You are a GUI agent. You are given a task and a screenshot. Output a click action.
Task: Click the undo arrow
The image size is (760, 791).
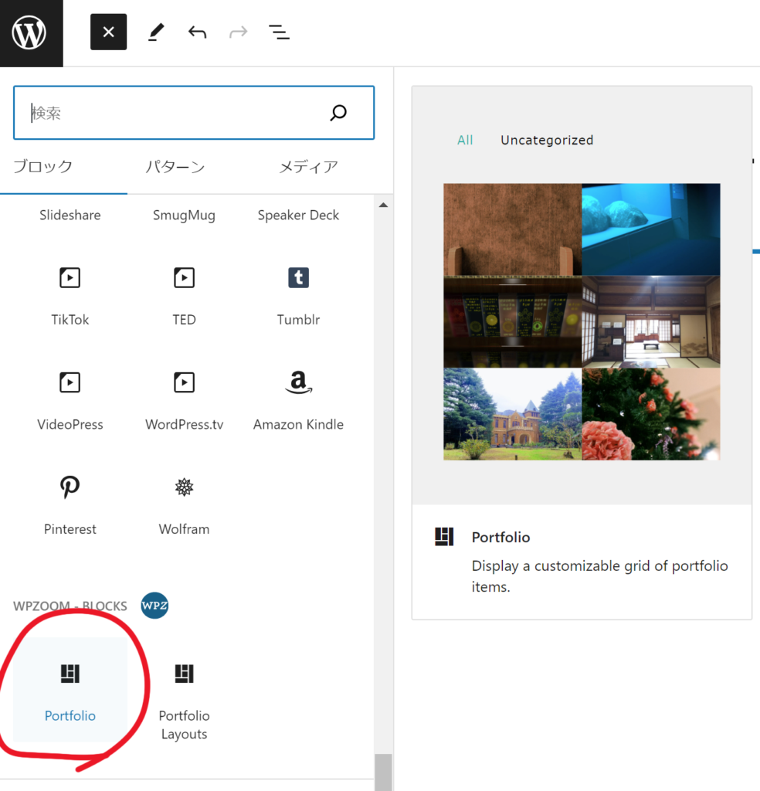coord(197,32)
